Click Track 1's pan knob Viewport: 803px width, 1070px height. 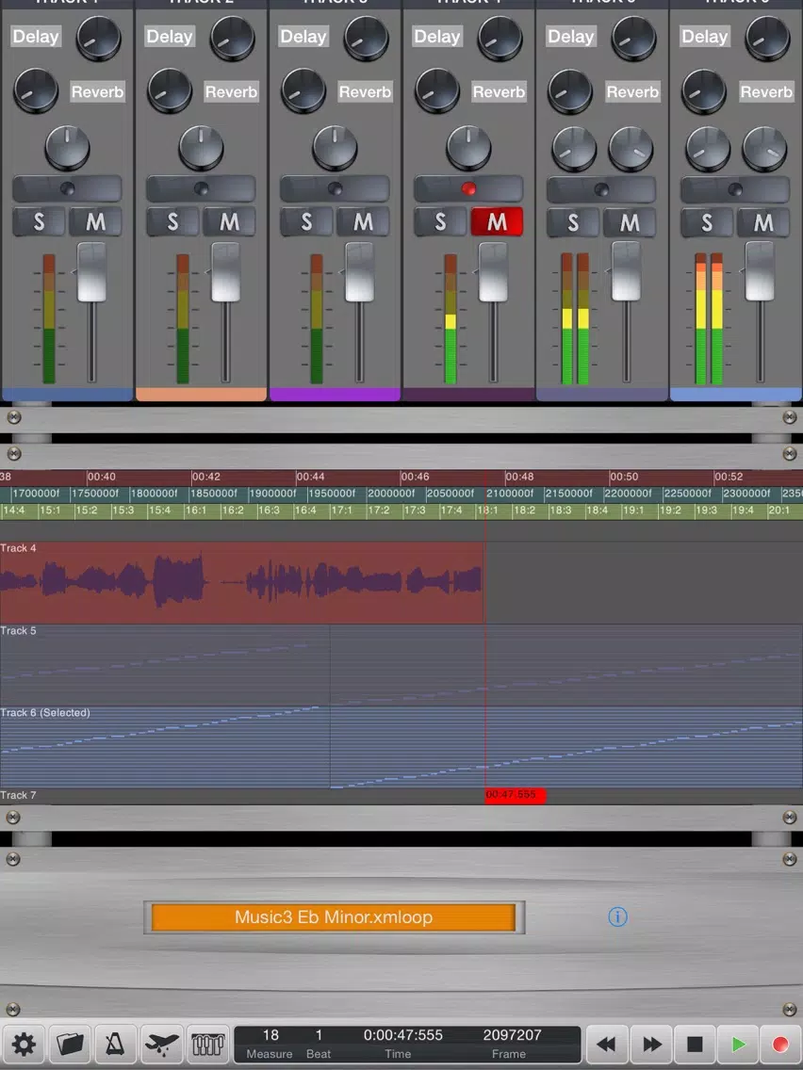point(67,147)
